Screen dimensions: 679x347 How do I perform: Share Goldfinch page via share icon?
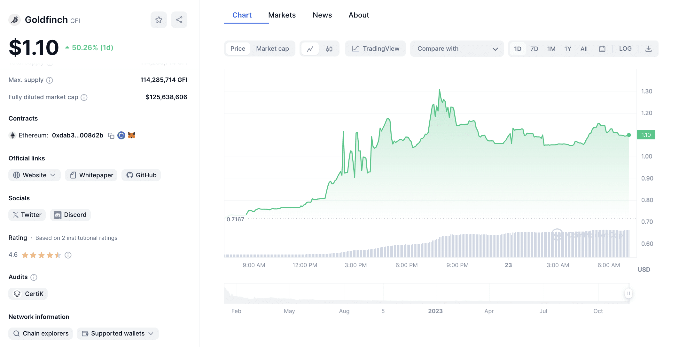click(179, 20)
